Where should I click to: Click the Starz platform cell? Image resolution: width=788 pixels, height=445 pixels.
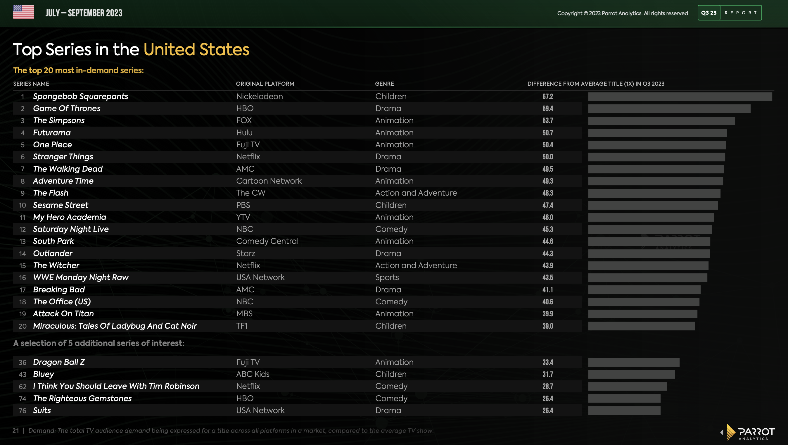tap(246, 253)
